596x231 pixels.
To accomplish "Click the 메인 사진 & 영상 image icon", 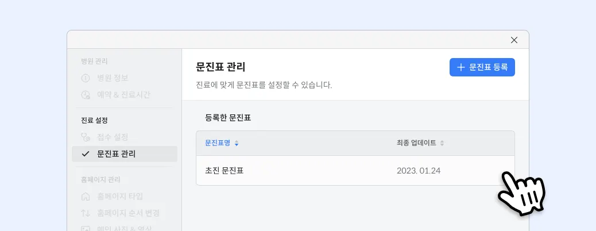I will [x=86, y=229].
